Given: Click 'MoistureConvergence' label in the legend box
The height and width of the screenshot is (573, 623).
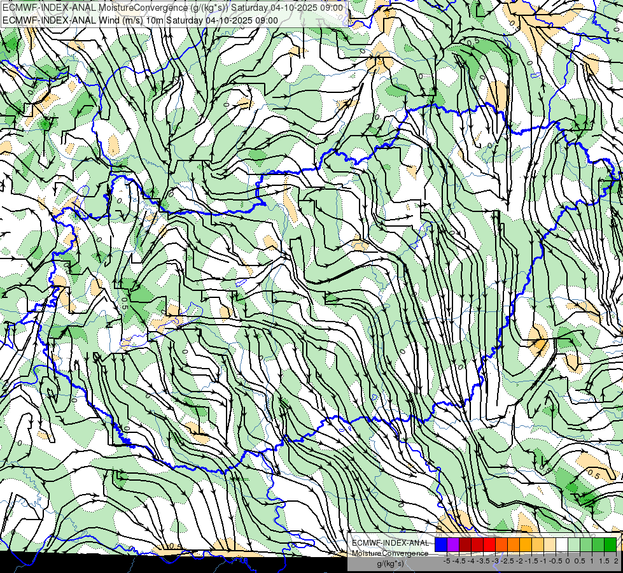Looking at the screenshot, I should click(x=390, y=553).
